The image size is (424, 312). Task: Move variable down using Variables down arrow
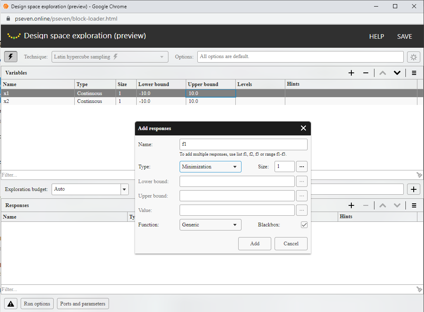(397, 73)
